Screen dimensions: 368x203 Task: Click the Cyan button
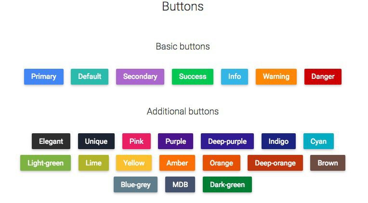(x=318, y=141)
